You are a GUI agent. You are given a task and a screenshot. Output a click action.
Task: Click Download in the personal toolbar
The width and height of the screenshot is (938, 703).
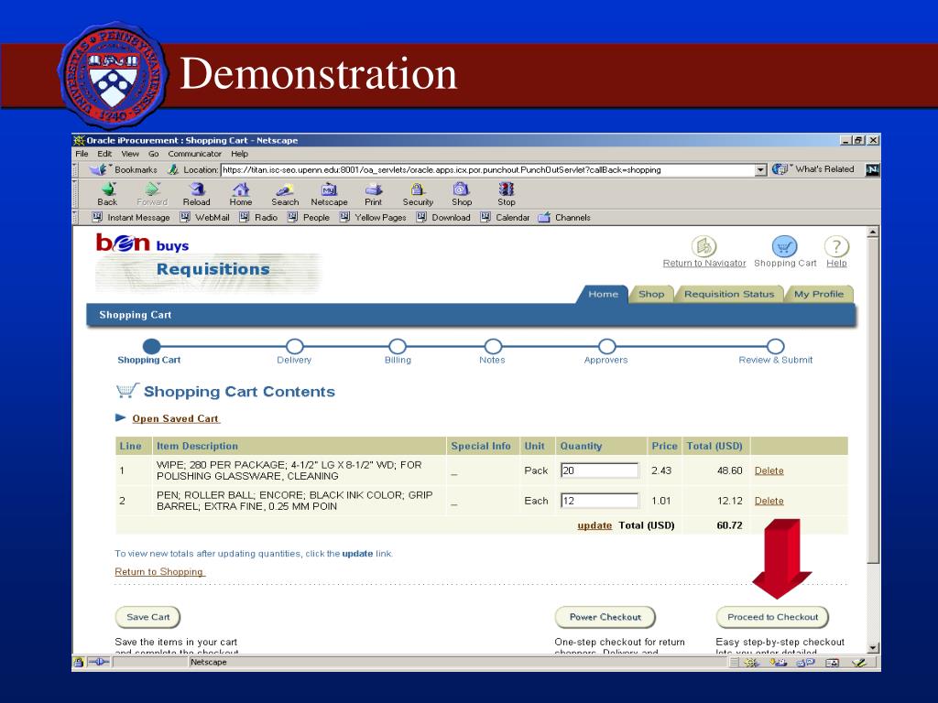444,218
